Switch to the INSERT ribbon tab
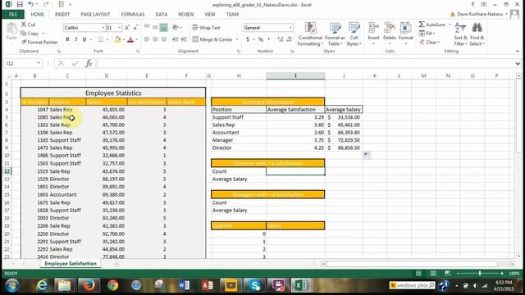This screenshot has width=525, height=295. (62, 15)
